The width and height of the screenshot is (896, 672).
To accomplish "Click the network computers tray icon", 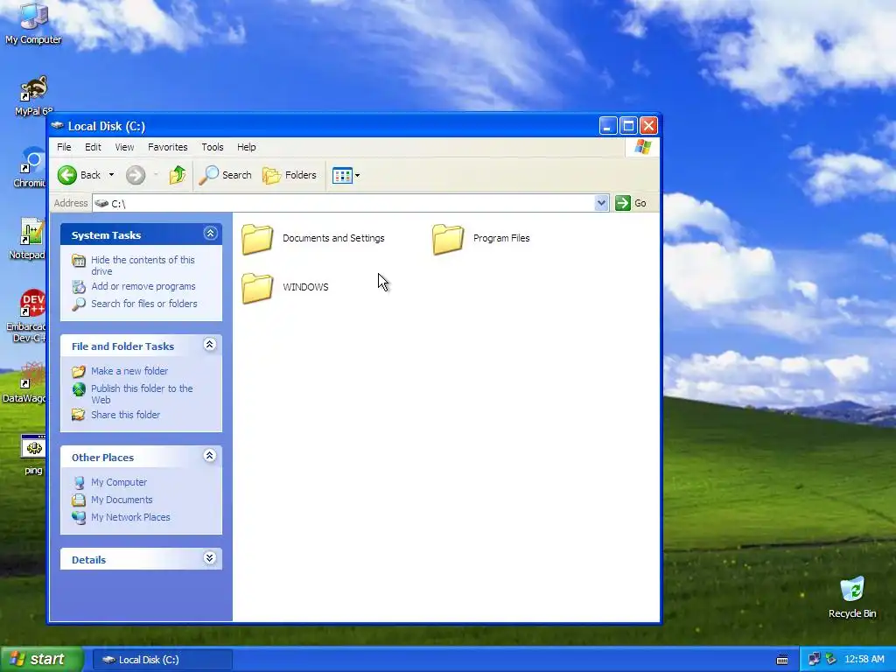I will tap(814, 660).
